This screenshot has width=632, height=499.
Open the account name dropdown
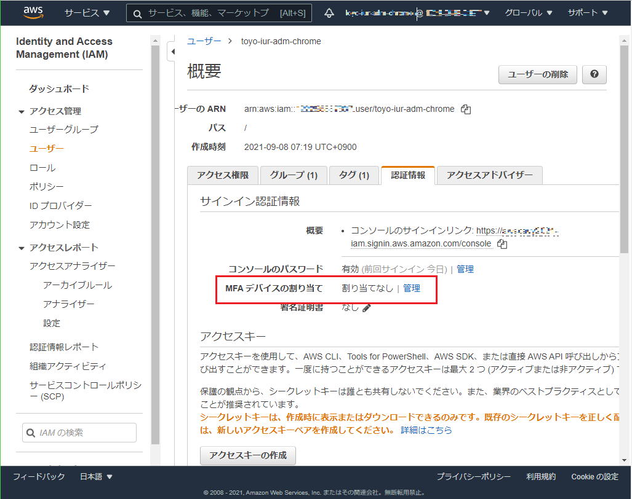click(x=417, y=12)
